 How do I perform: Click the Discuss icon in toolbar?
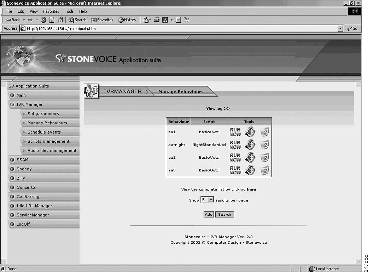point(178,20)
